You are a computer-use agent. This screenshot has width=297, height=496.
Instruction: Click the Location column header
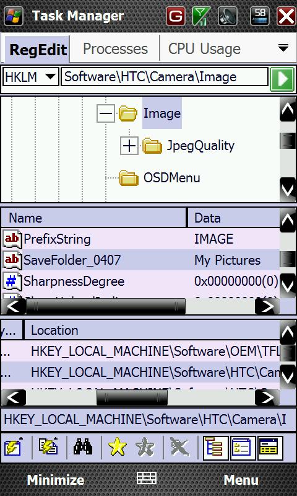coord(152,330)
